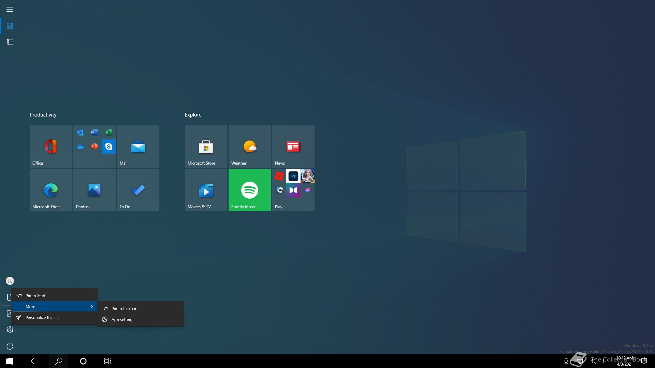The height and width of the screenshot is (368, 655).
Task: Launch the Microsoft Edge tile
Action: click(x=50, y=190)
